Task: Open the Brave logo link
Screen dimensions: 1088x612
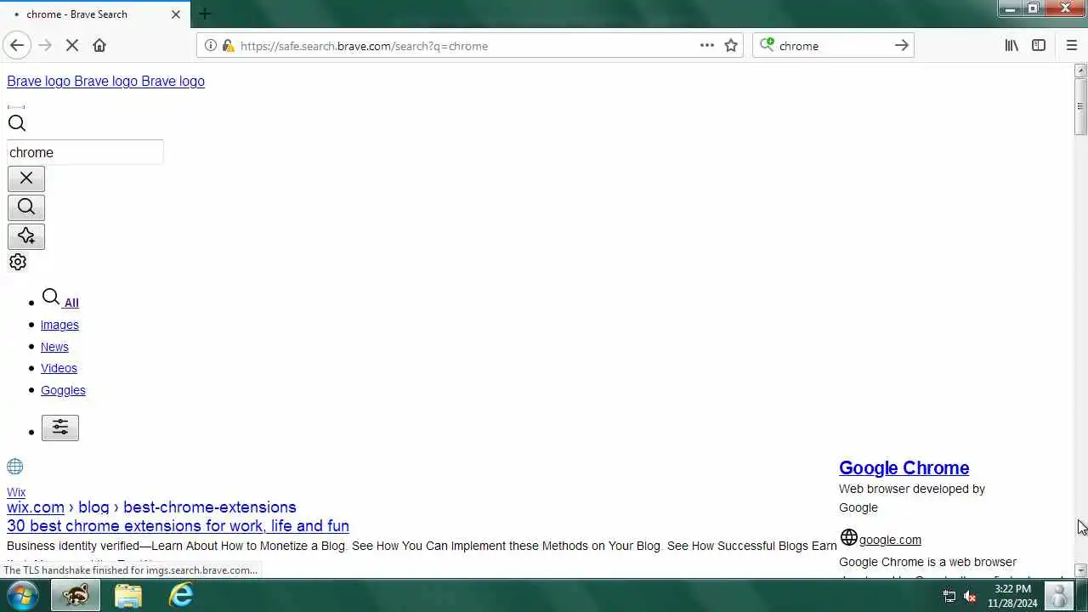Action: click(105, 81)
